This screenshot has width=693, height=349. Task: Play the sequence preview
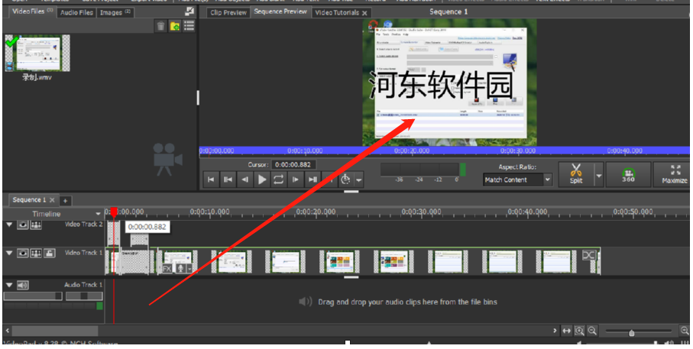(262, 179)
